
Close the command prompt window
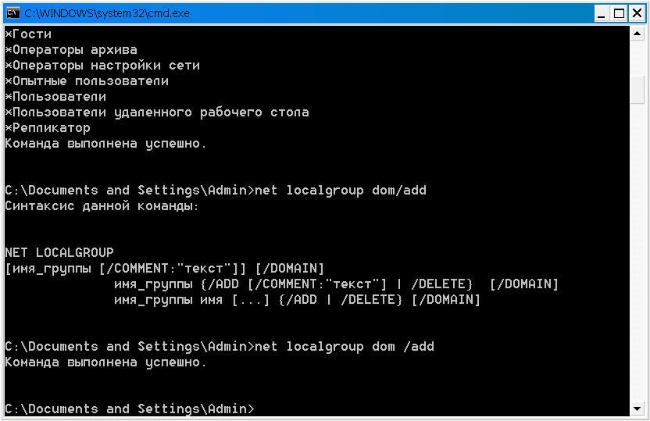tap(637, 13)
